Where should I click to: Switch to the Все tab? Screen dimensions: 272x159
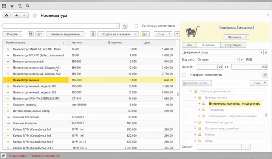click(189, 45)
